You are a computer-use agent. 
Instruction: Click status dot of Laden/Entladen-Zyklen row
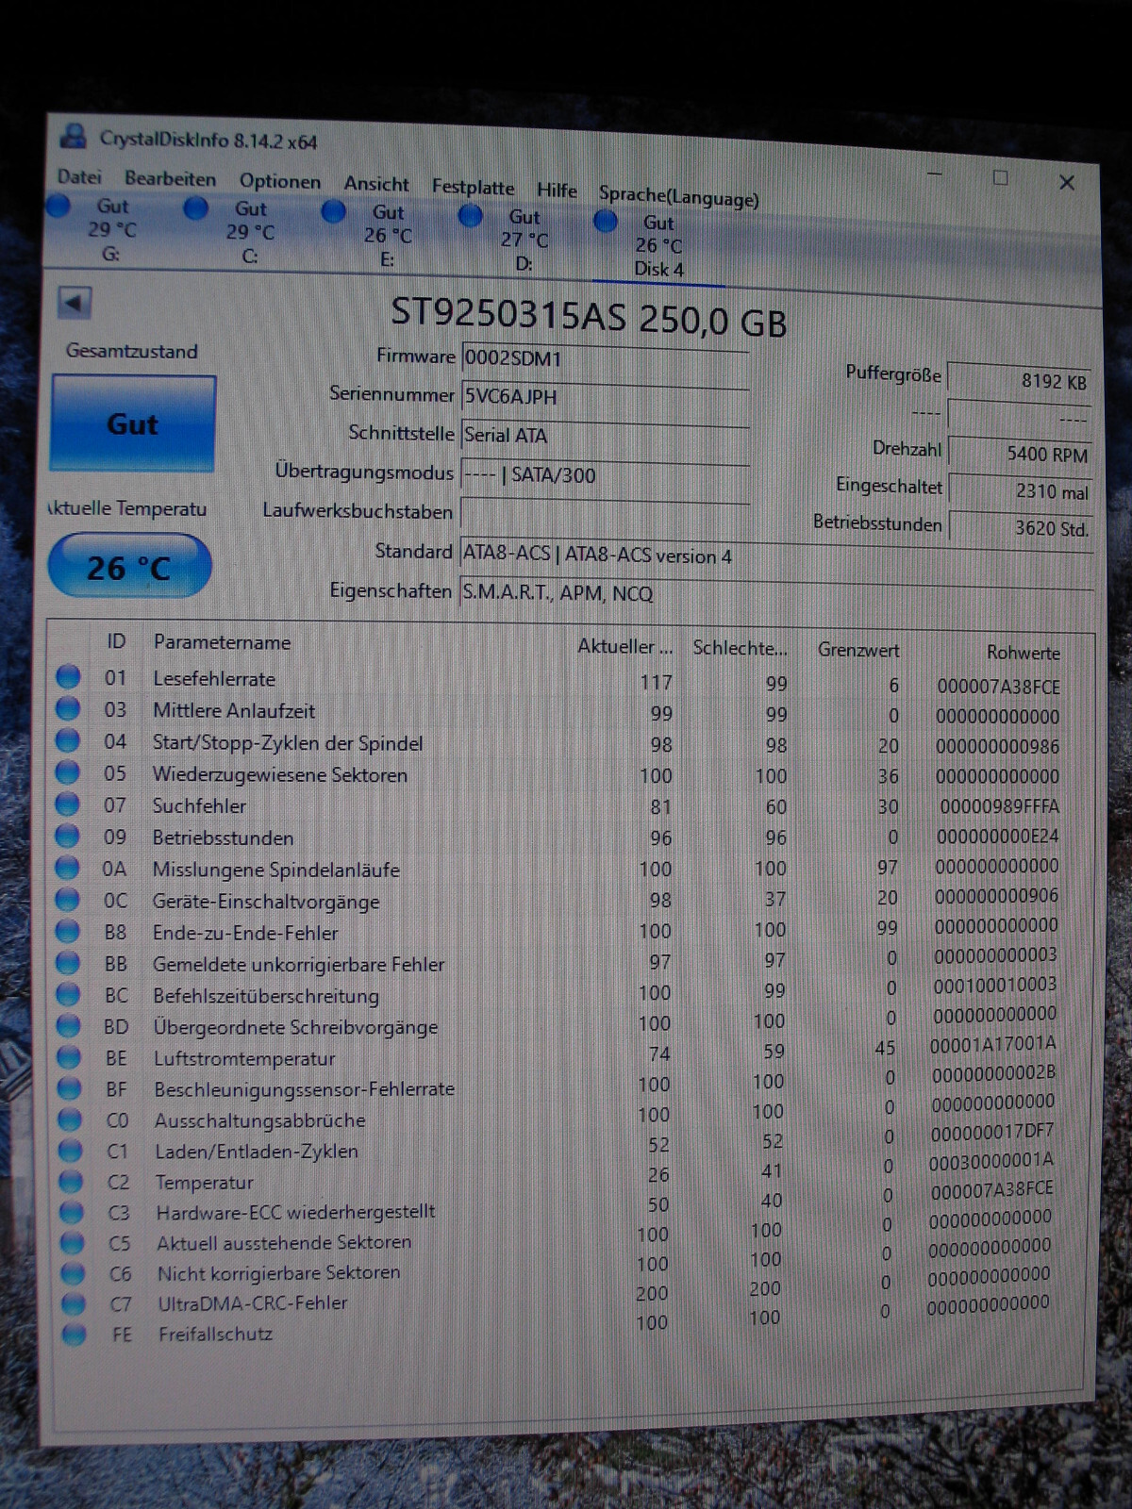71,1151
